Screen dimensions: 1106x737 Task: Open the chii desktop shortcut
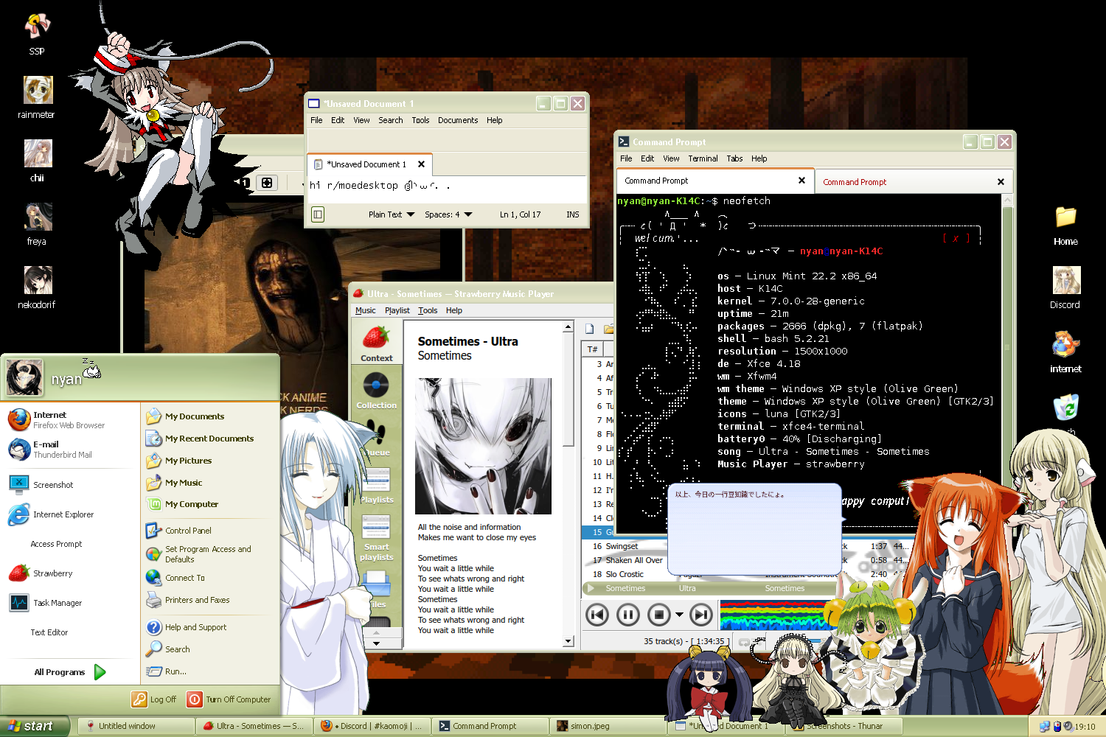[37, 160]
